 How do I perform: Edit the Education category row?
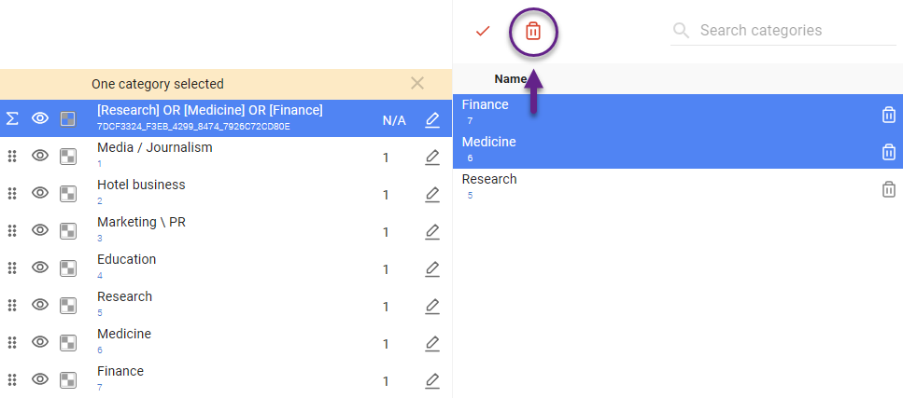(x=431, y=269)
